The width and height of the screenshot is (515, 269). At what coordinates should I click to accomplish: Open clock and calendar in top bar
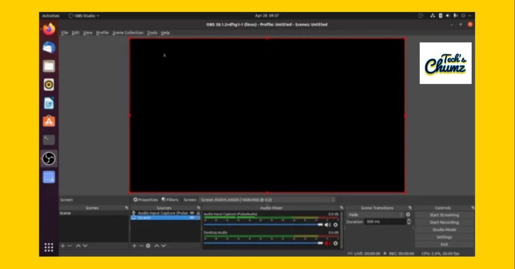(x=267, y=16)
